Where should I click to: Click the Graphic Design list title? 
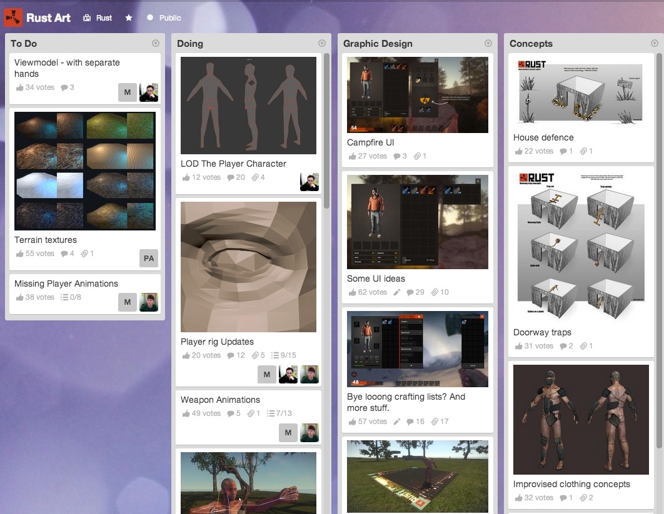tap(378, 44)
